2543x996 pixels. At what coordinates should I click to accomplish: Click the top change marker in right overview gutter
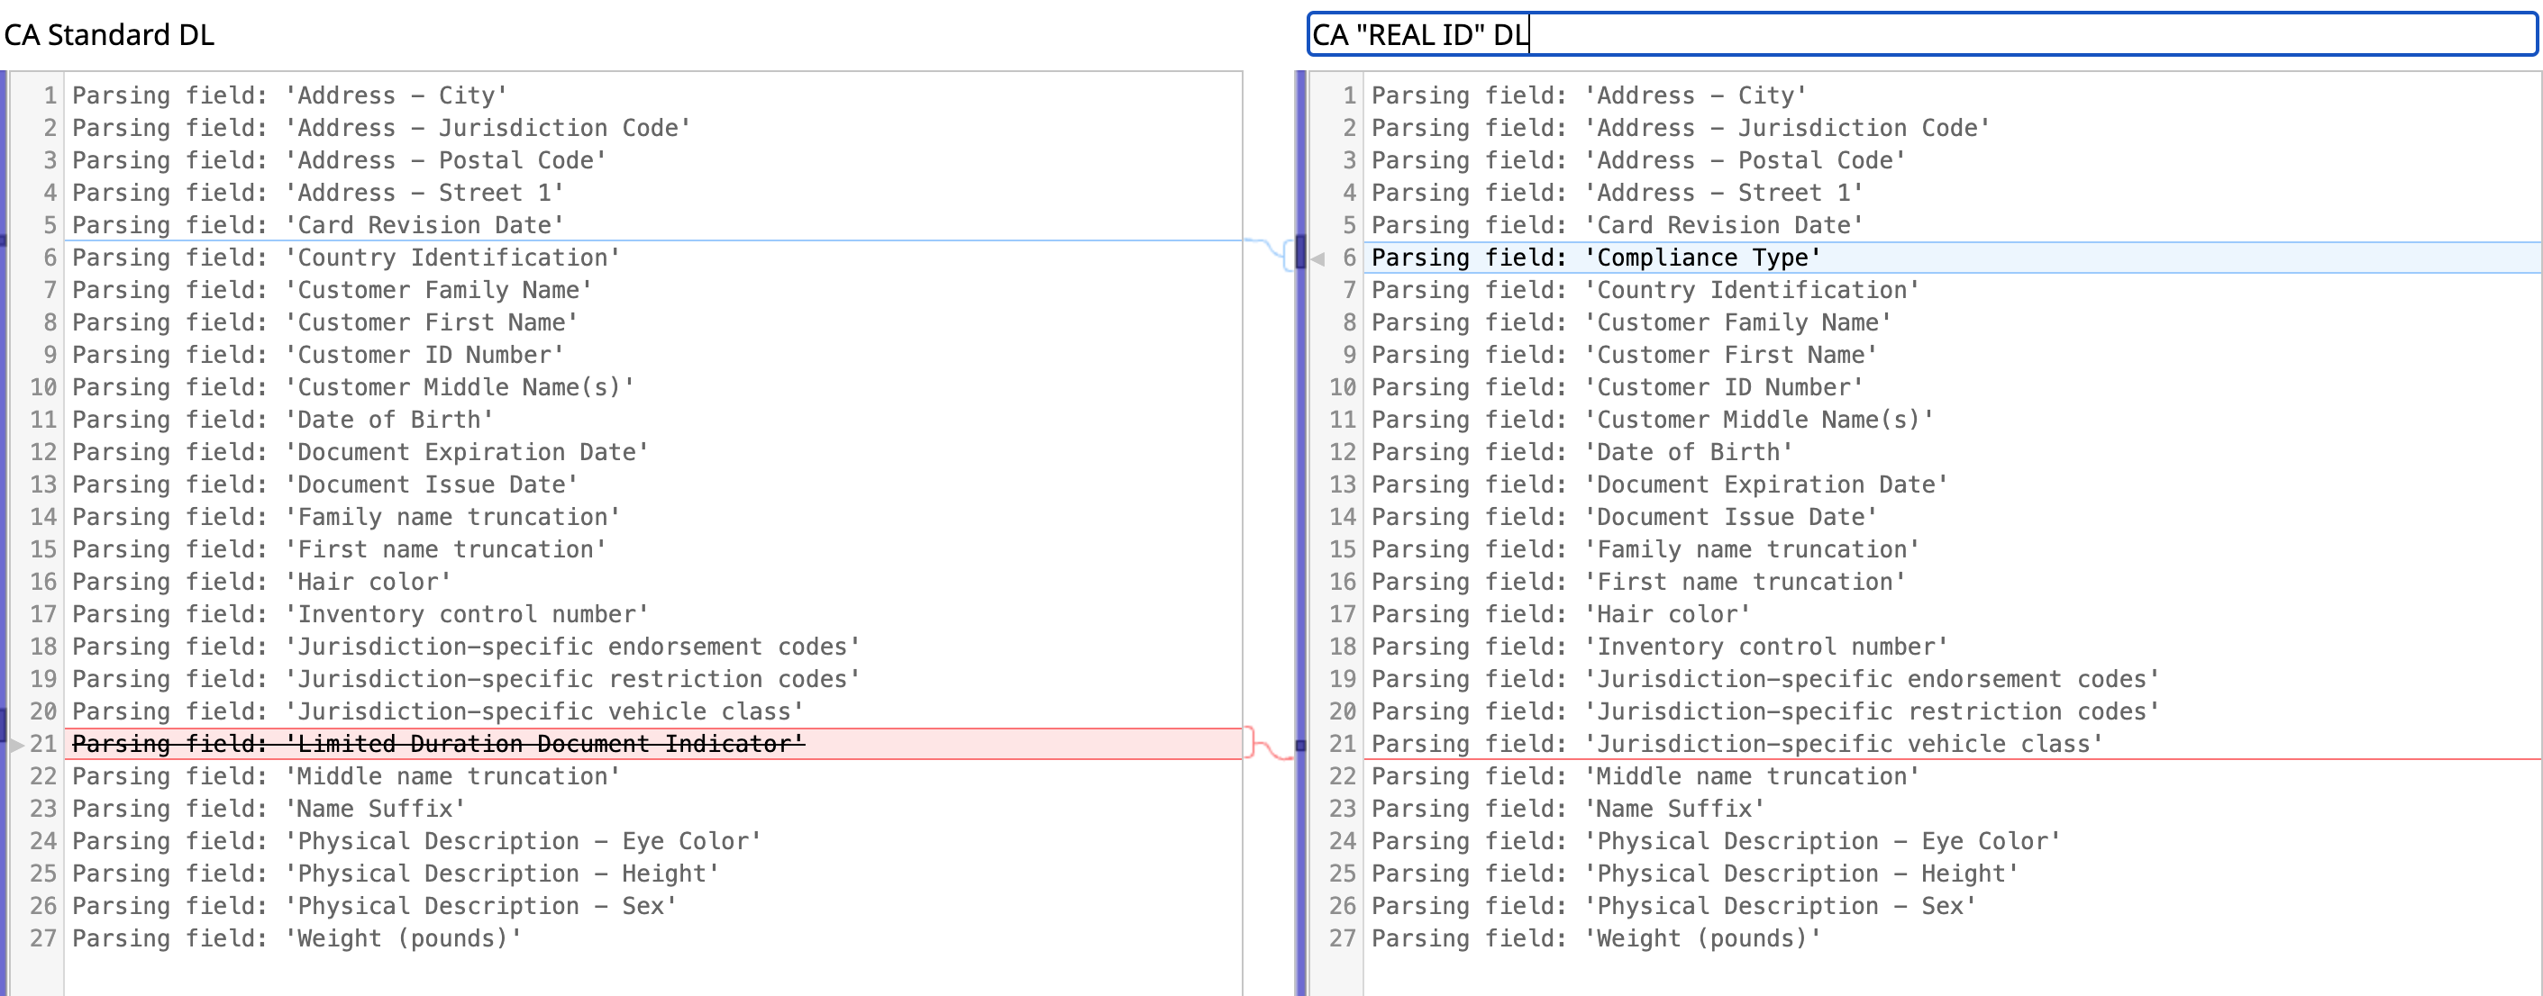1300,251
